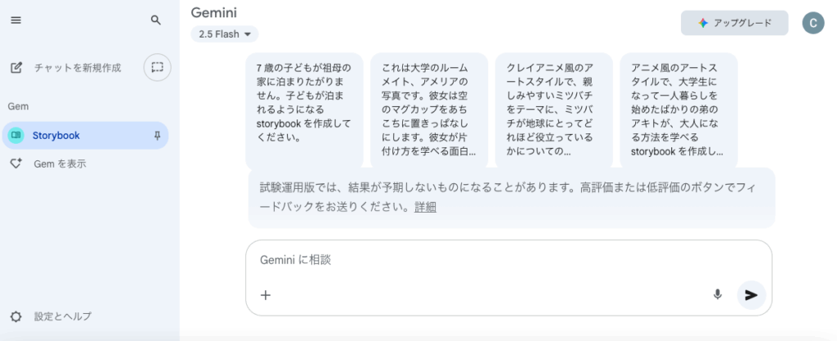837x341 pixels.
Task: Click the アップグレード button
Action: coord(735,23)
